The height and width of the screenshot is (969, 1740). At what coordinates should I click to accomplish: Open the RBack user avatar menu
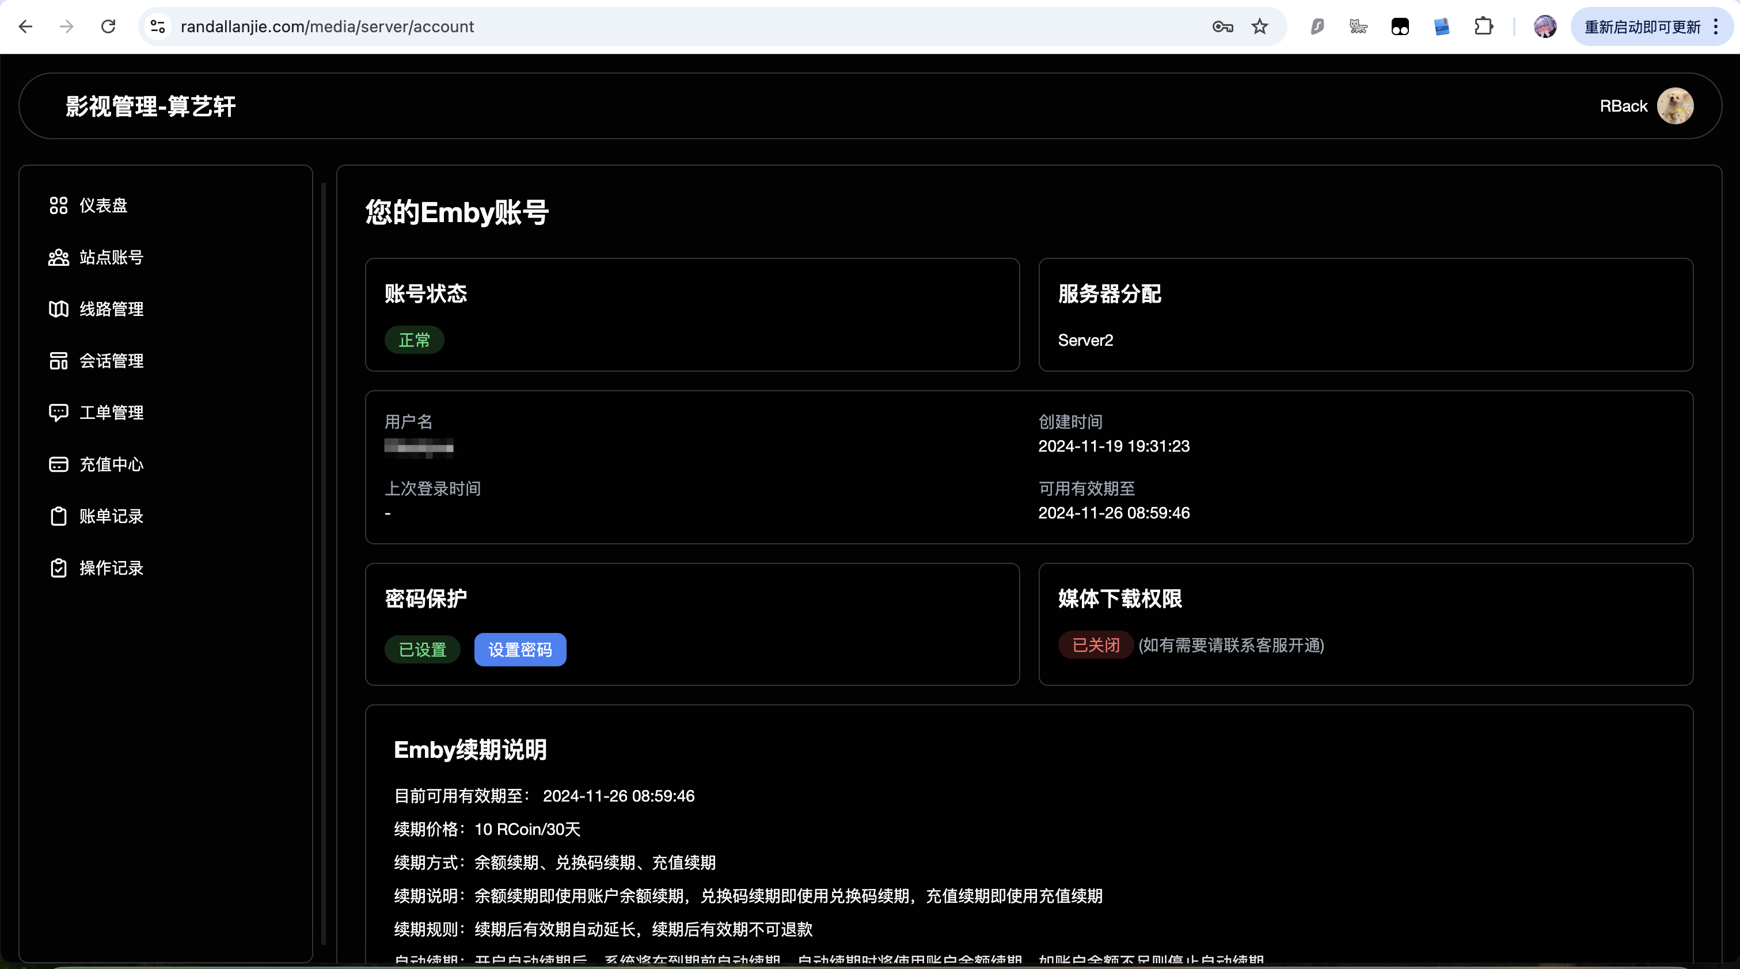(x=1674, y=106)
